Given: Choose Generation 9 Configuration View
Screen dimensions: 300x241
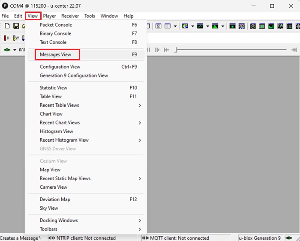Looking at the screenshot, I should (x=74, y=76).
